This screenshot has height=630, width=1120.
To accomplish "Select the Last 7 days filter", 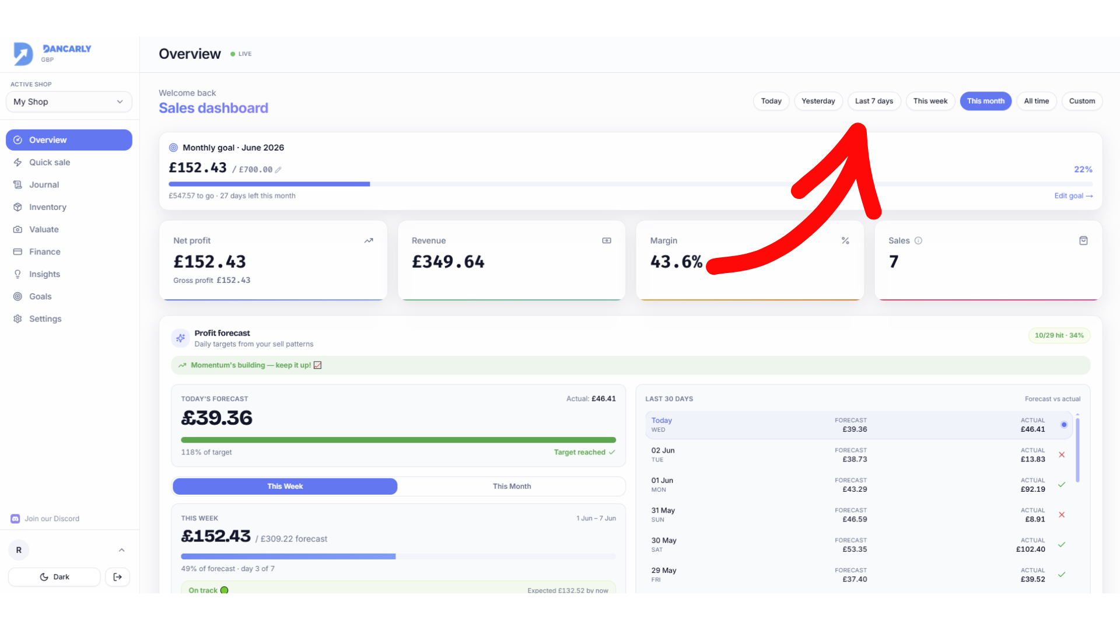I will tap(874, 101).
